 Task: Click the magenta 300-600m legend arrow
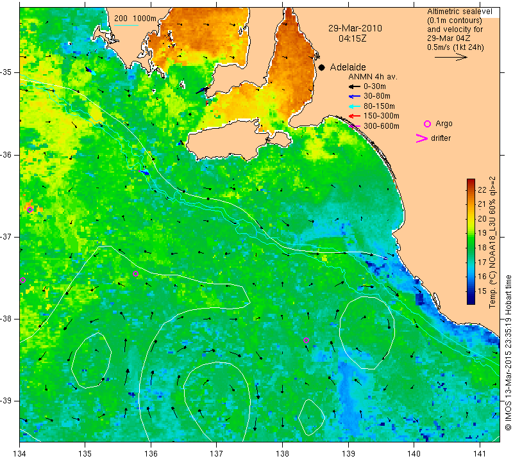[354, 125]
